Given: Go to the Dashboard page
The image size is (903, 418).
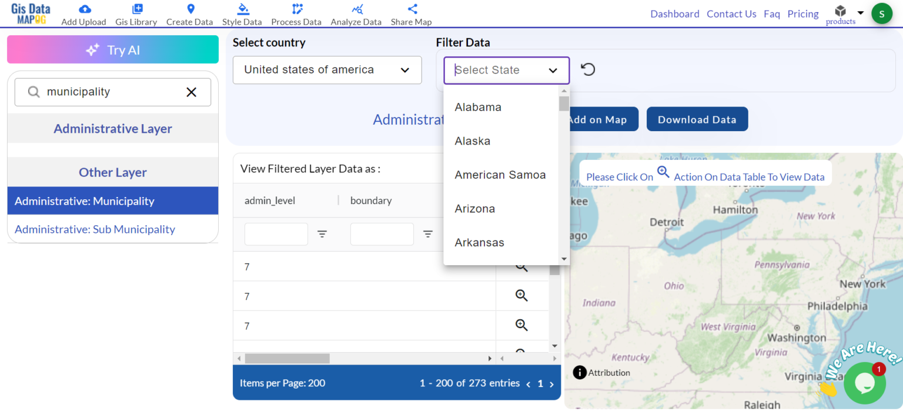Looking at the screenshot, I should (x=674, y=14).
